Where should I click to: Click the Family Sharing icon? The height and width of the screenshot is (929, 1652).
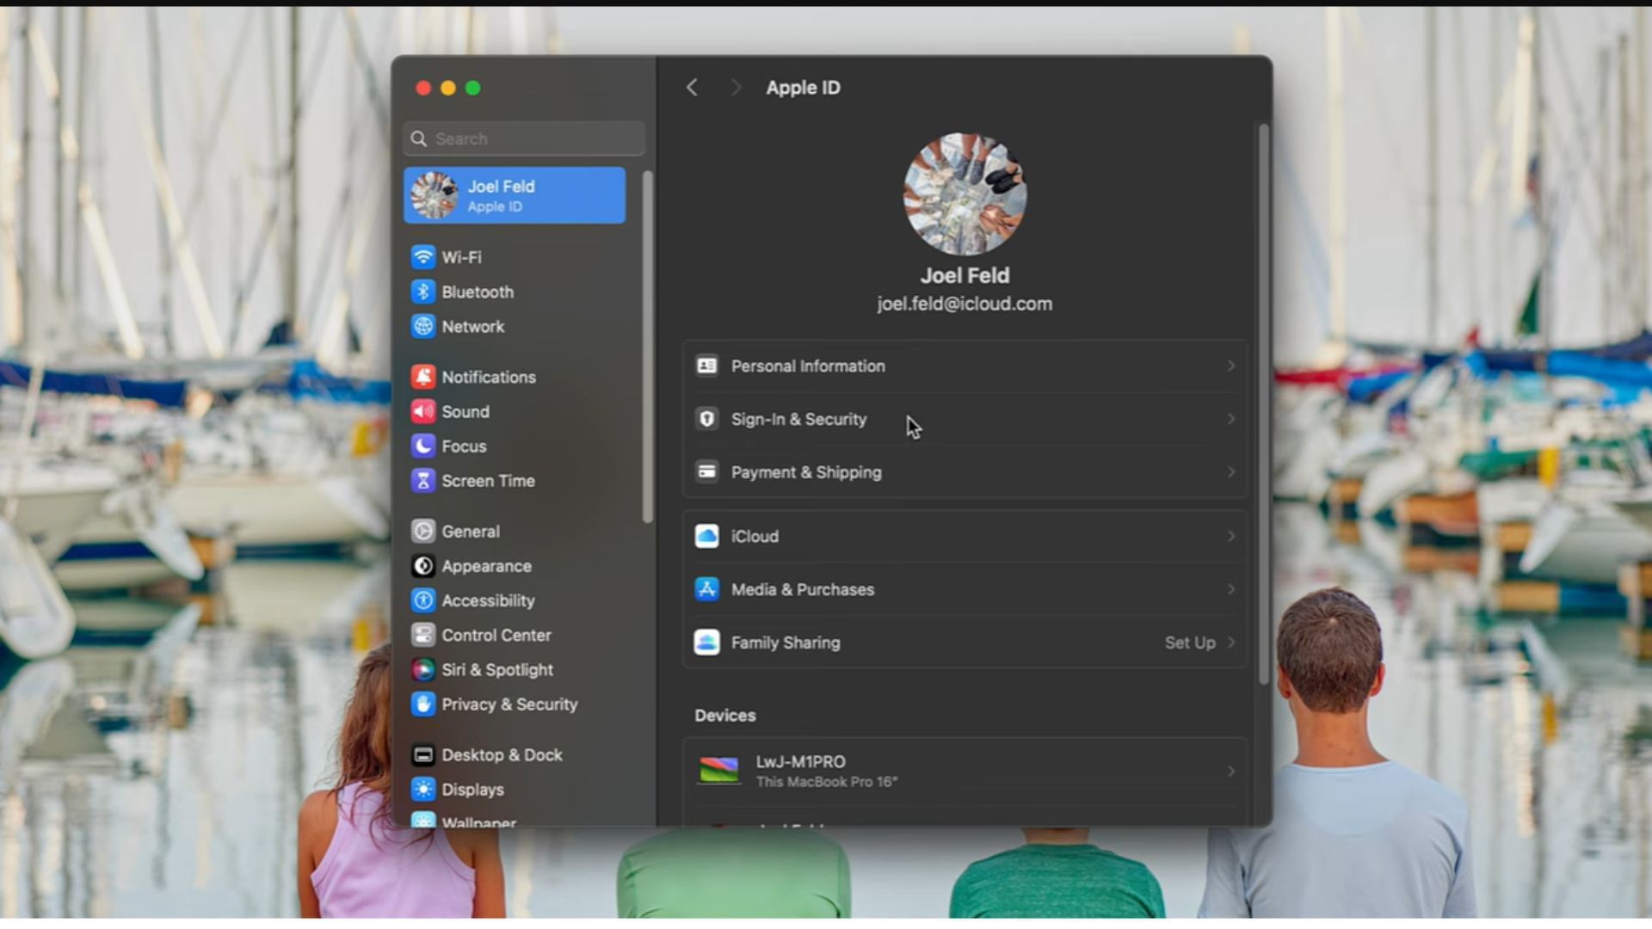pyautogui.click(x=706, y=643)
